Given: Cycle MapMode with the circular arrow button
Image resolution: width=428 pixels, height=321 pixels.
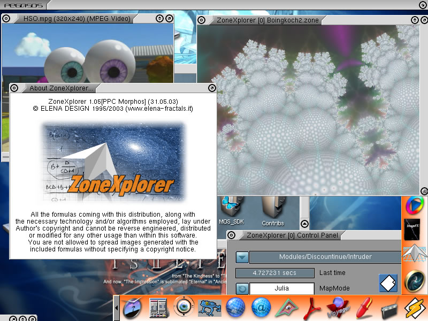Looking at the screenshot, I should 242,288.
